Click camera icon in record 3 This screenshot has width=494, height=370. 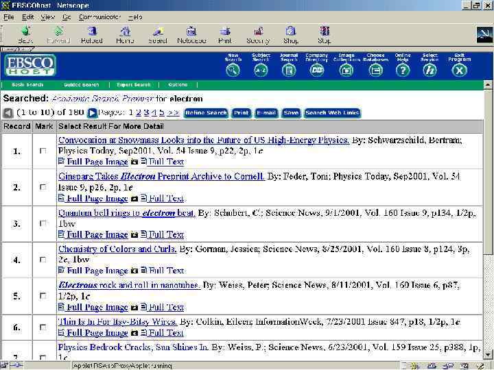(x=134, y=235)
